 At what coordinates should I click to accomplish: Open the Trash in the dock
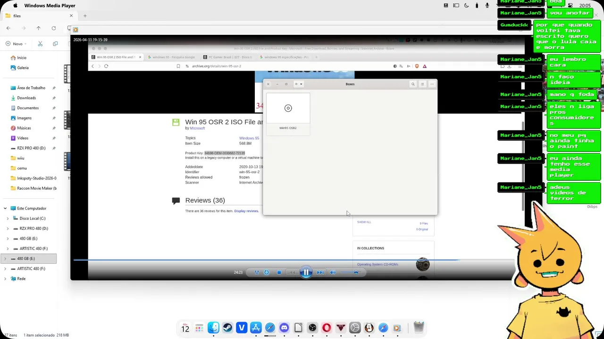pyautogui.click(x=419, y=327)
